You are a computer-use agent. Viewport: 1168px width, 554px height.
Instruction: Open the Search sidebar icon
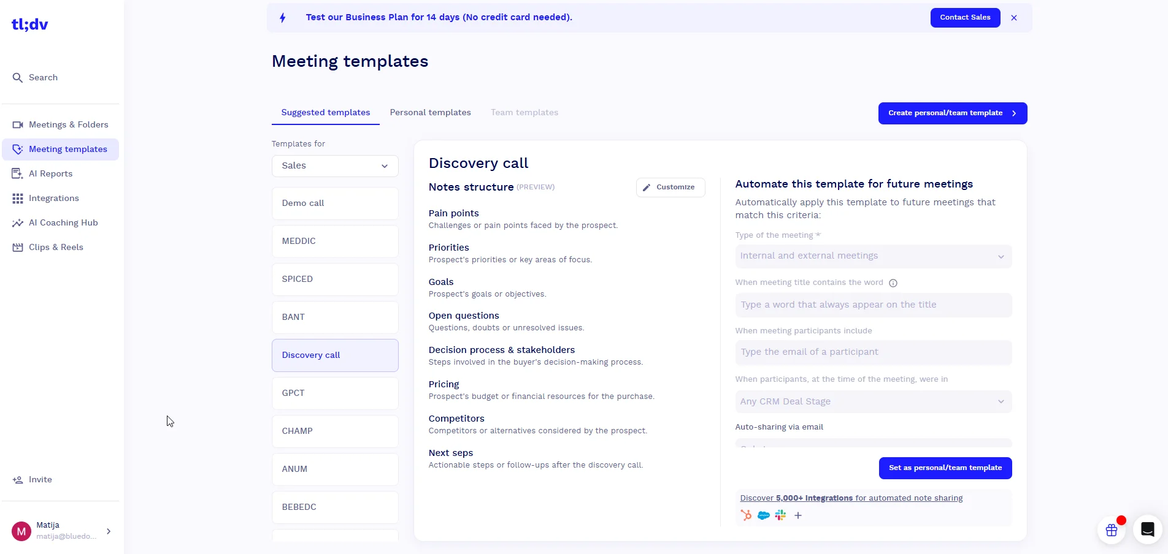[x=17, y=77]
